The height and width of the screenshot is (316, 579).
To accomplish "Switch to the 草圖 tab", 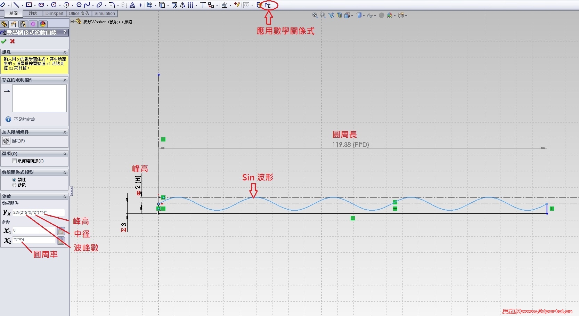I will pyautogui.click(x=14, y=14).
